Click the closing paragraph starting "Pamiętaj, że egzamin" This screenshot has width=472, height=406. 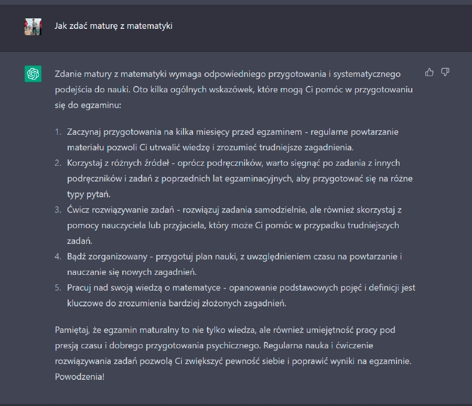233,354
